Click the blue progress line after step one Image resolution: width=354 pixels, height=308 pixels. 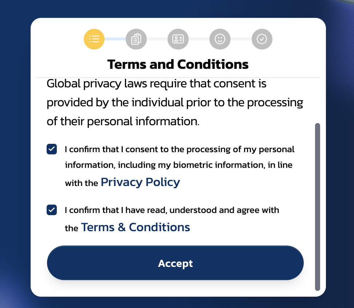click(x=115, y=39)
